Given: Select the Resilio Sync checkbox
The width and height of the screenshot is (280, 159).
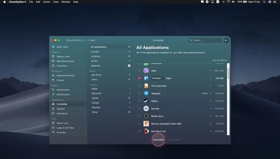Looking at the screenshot, I should (x=139, y=116).
